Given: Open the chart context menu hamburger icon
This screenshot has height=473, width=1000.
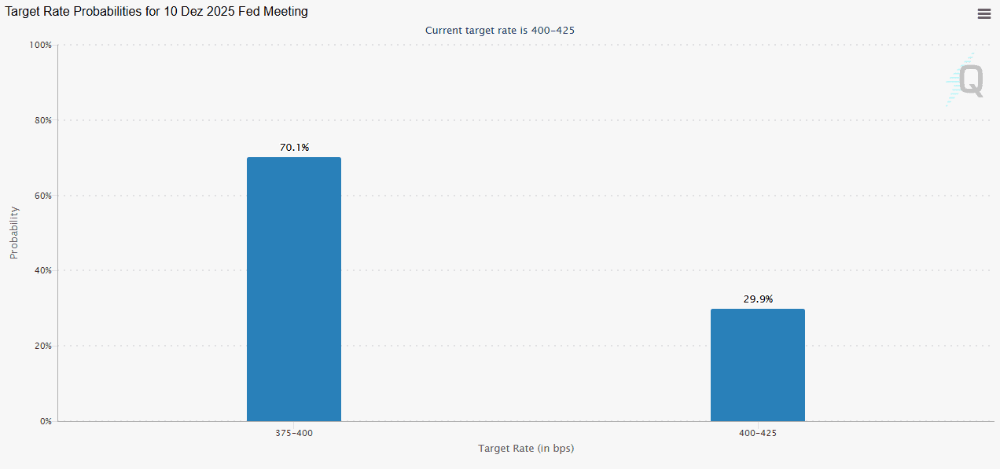Looking at the screenshot, I should coord(983,13).
